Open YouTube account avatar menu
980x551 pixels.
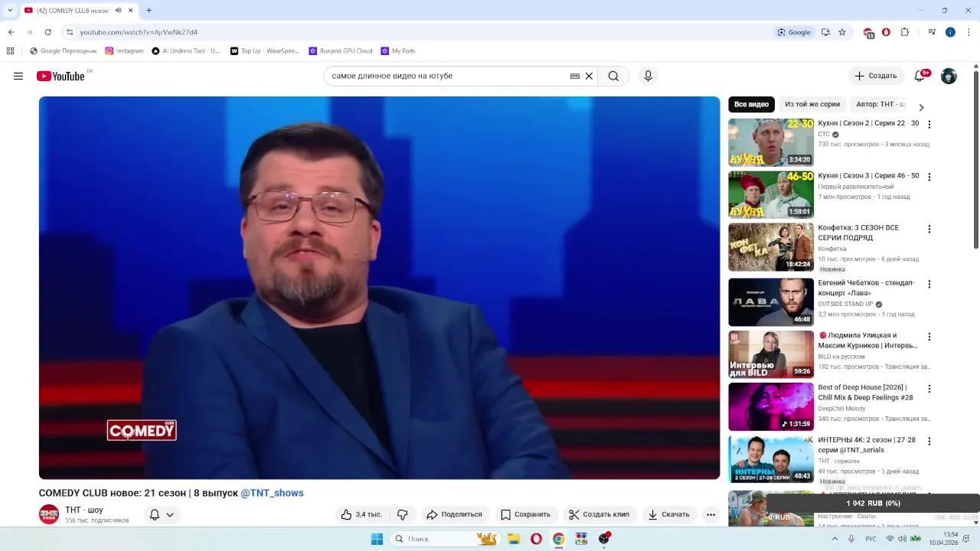pyautogui.click(x=949, y=76)
